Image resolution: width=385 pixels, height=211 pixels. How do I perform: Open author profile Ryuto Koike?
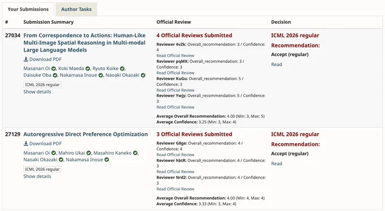point(105,68)
